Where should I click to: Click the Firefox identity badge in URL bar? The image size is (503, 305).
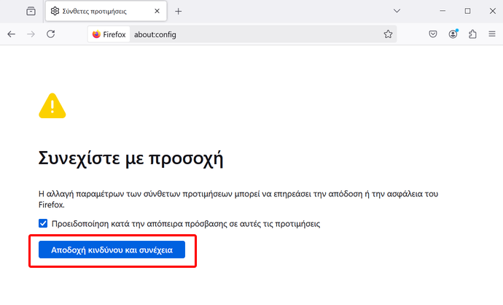(x=109, y=34)
